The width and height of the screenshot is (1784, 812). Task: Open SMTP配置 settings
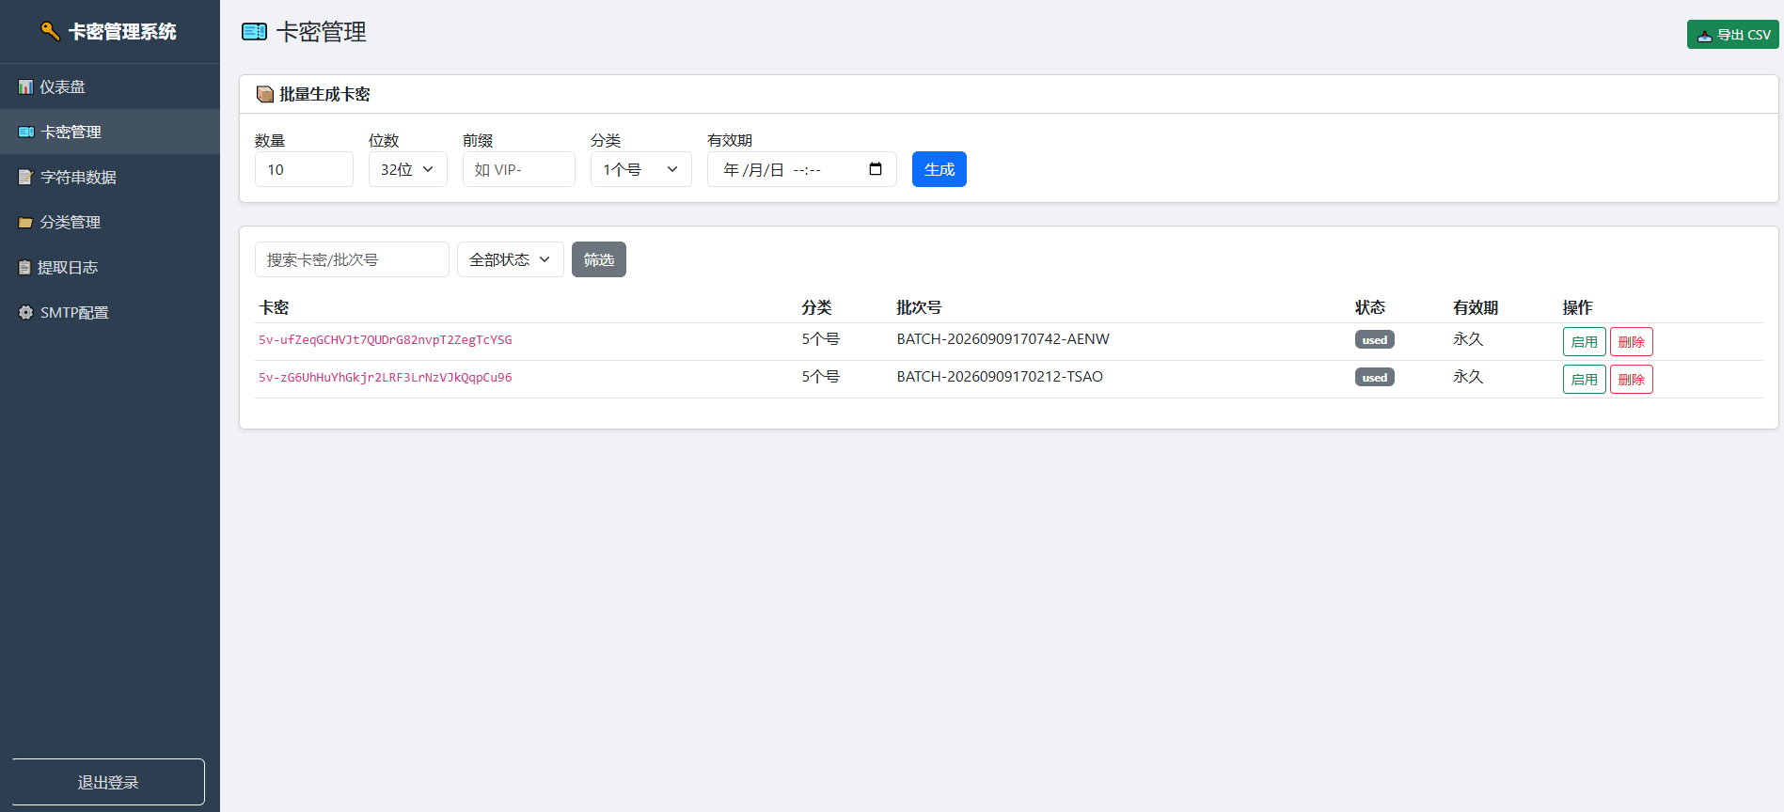pyautogui.click(x=110, y=312)
